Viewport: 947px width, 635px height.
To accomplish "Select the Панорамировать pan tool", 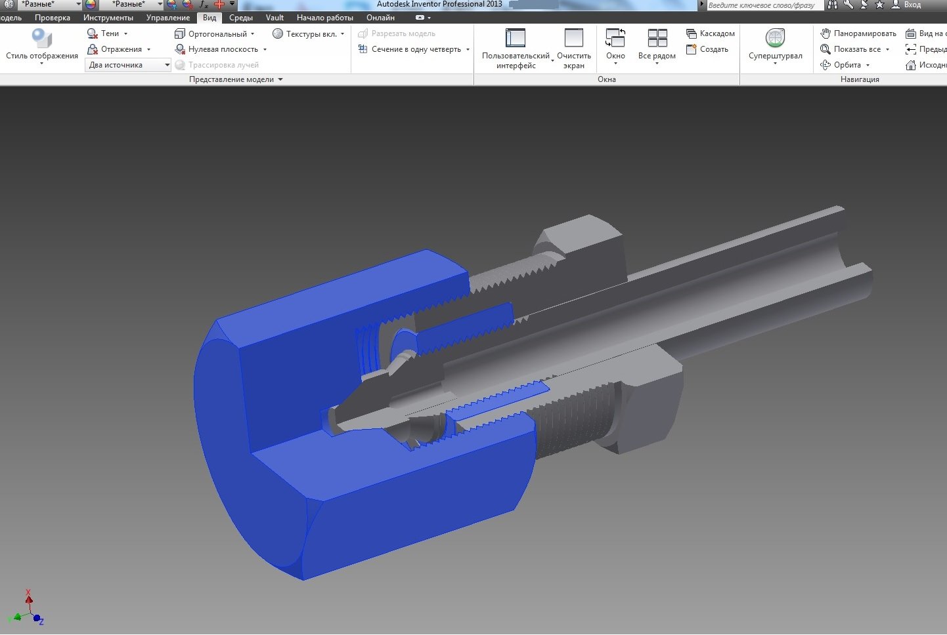I will coord(858,33).
